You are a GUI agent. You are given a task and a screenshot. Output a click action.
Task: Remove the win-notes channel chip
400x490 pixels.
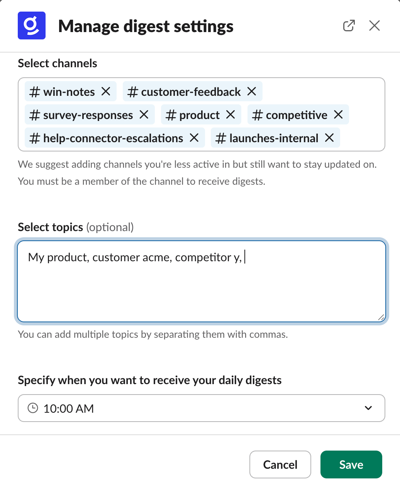point(106,92)
